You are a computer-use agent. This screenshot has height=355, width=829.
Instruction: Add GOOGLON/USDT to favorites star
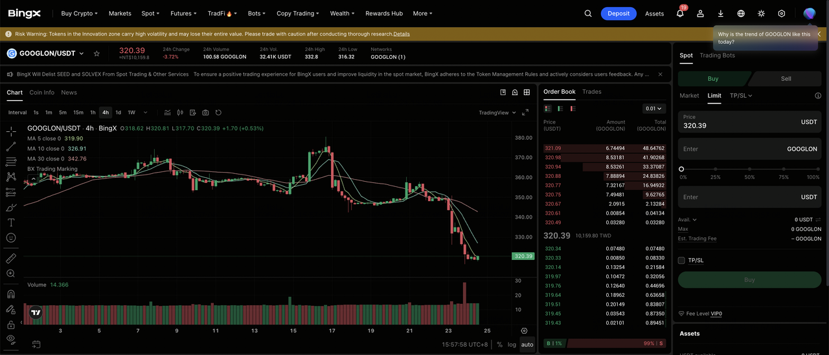pyautogui.click(x=97, y=54)
